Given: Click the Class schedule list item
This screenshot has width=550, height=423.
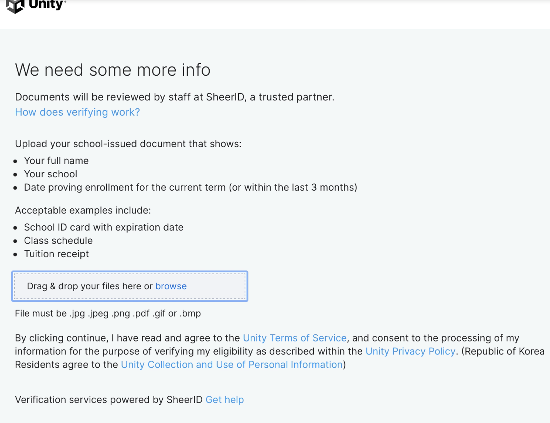Looking at the screenshot, I should point(58,241).
